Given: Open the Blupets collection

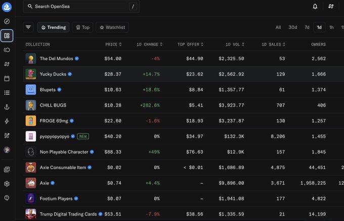Looking at the screenshot, I should click(48, 90).
